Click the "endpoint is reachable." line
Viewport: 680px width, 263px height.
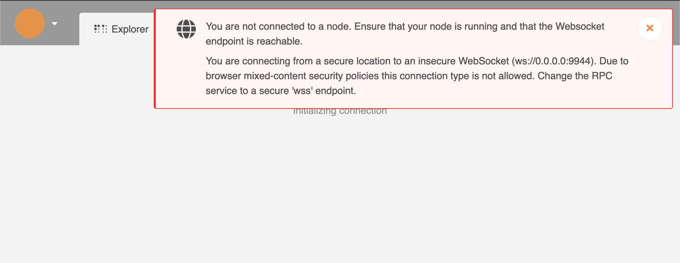(254, 41)
